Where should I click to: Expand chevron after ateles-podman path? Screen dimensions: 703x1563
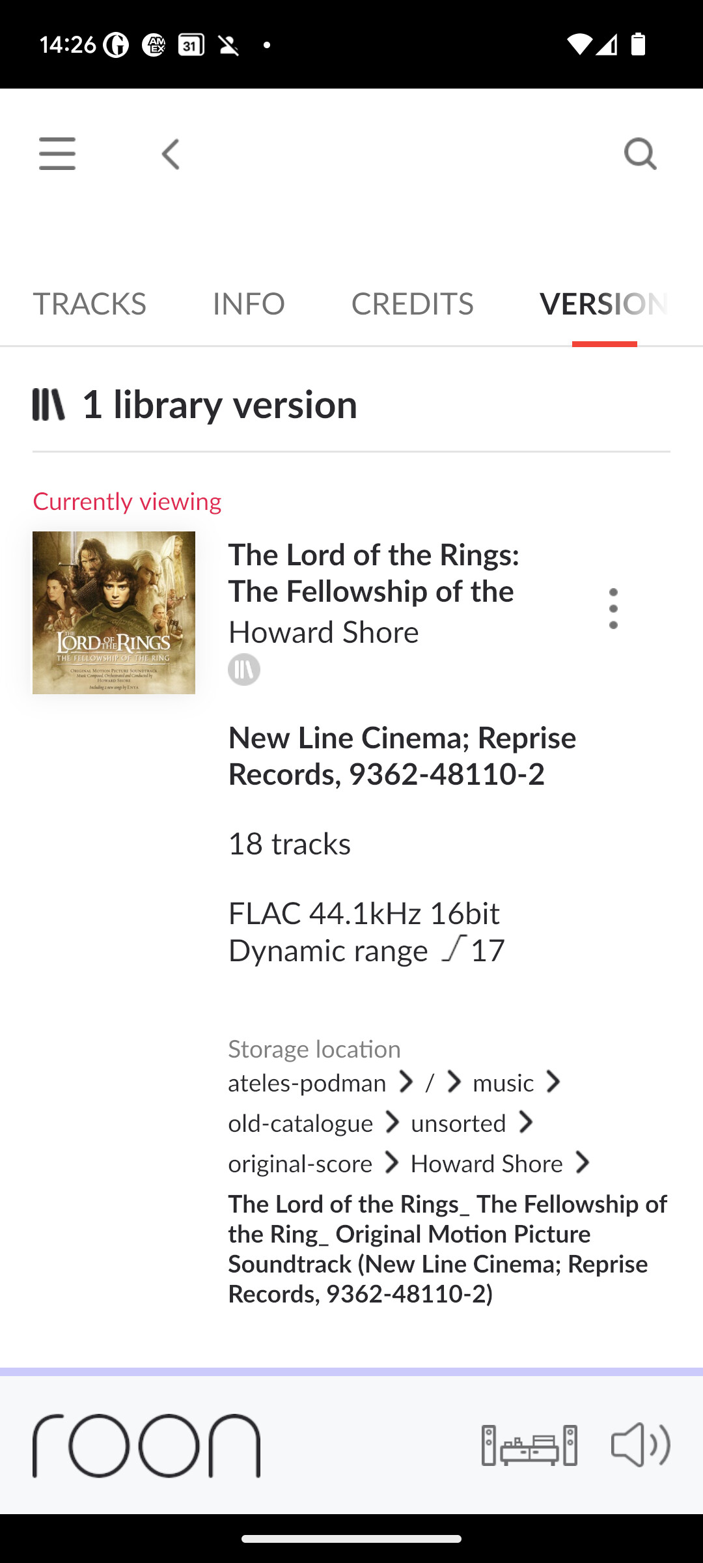click(x=407, y=1082)
